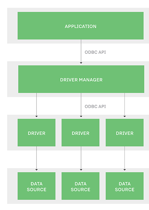This screenshot has height=210, width=149.
Task: Click the middle DRIVER box
Action: click(81, 133)
